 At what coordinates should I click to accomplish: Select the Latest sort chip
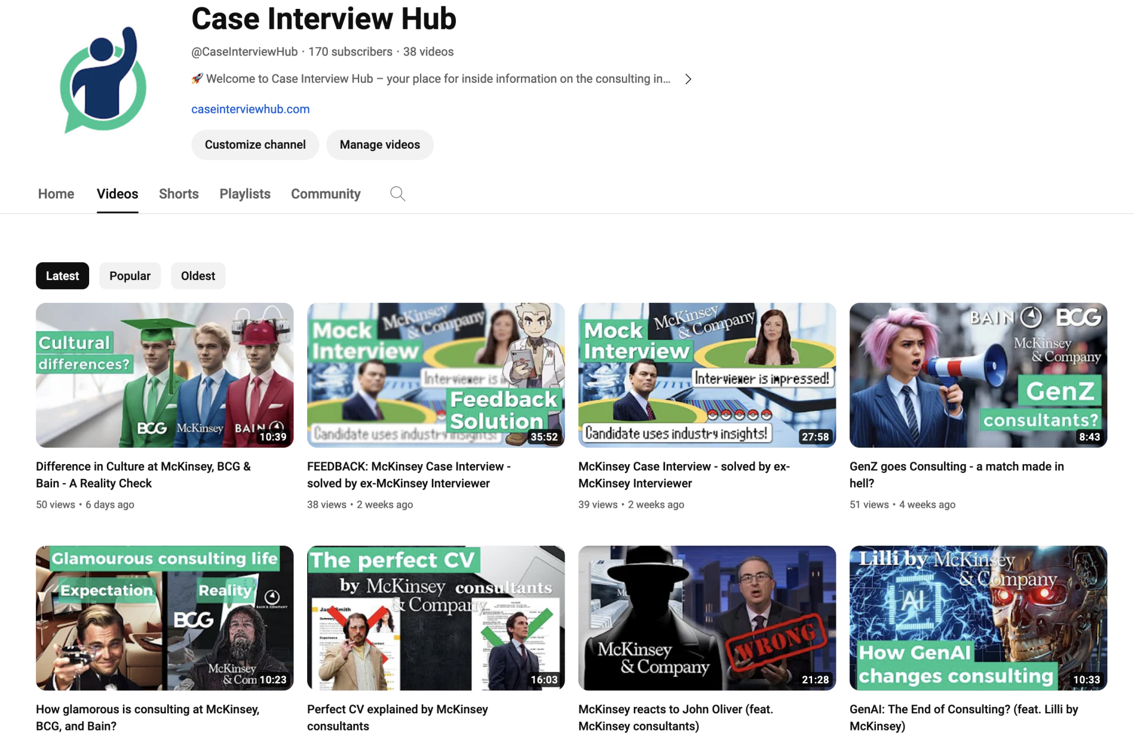(63, 276)
